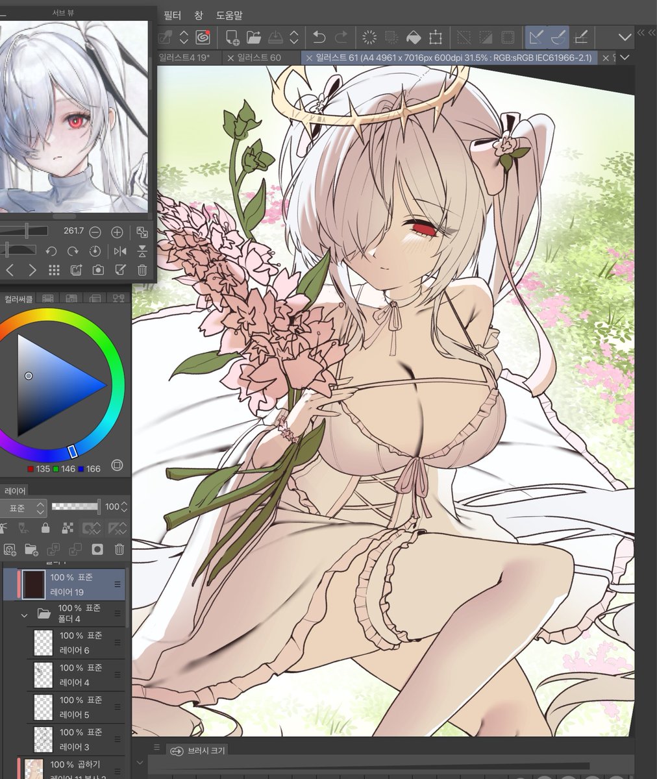This screenshot has width=657, height=779.
Task: Toggle lock transparent pixels
Action: 68,528
